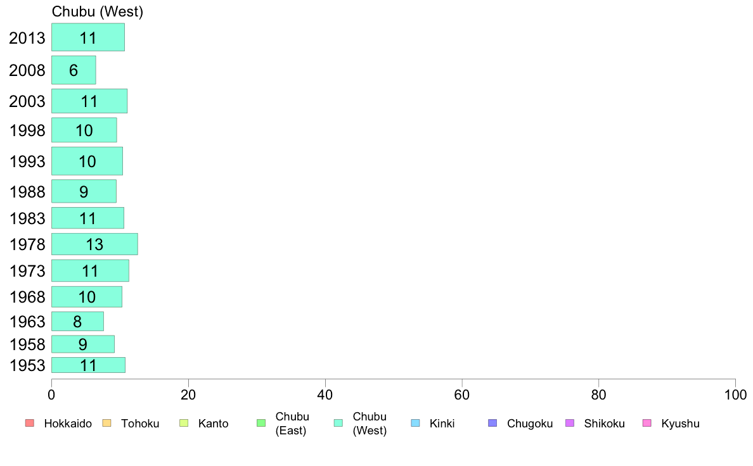This screenshot has height=466, width=753.
Task: Click the 2008 bar with value 6
Action: [x=74, y=70]
